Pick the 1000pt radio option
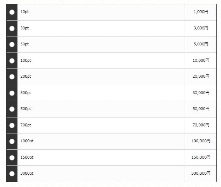The height and width of the screenshot is (187, 221). (12, 141)
